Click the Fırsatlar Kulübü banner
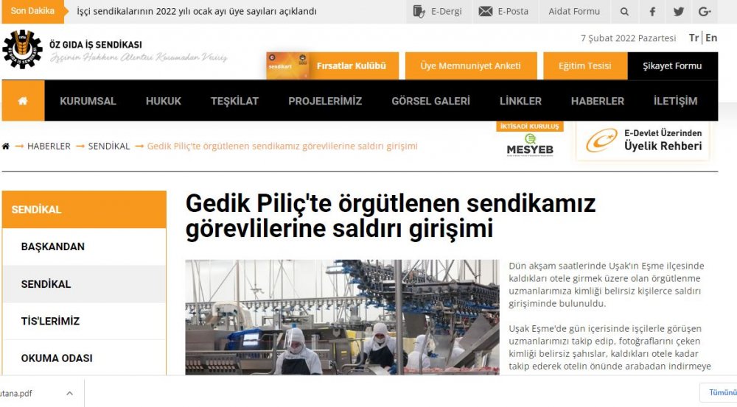 (332, 66)
